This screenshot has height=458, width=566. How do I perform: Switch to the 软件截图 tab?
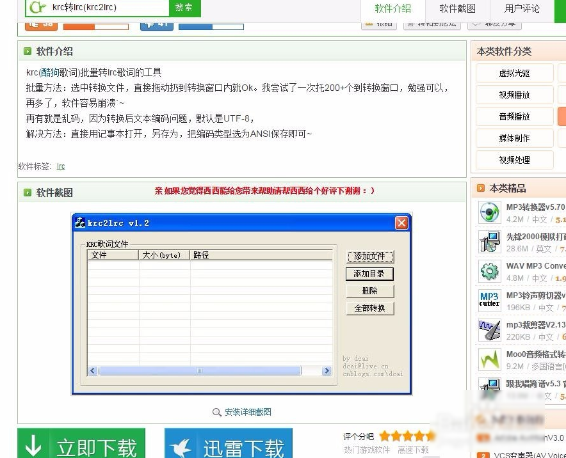pos(457,9)
